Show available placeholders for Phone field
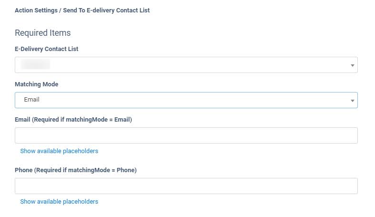The image size is (375, 217). [x=59, y=202]
